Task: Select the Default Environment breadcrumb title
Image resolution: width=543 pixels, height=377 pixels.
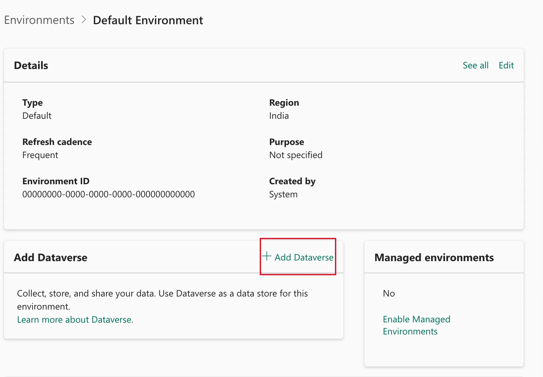Action: pos(148,20)
